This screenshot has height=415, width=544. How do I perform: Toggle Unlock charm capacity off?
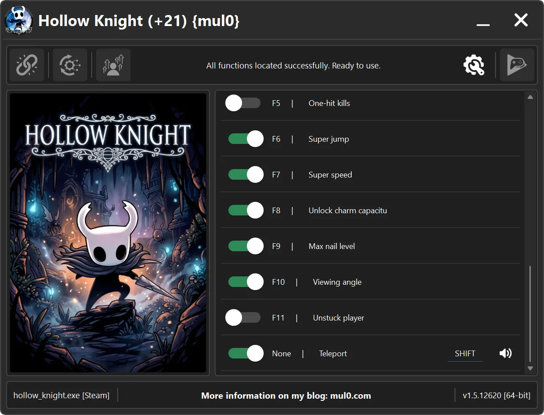click(x=246, y=211)
